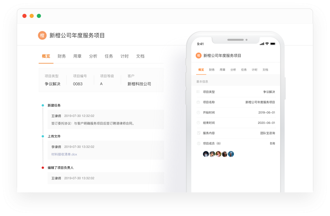Click the last member avatar on phone

pos(231,154)
